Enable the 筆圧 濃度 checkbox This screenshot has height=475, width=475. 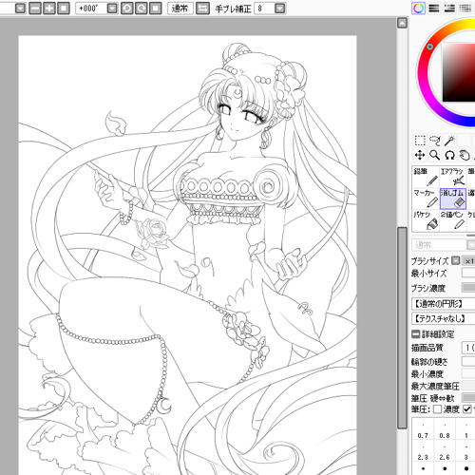click(437, 409)
